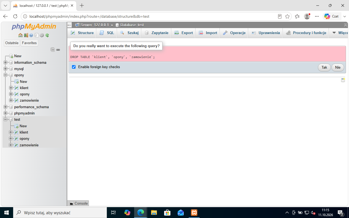Screen dimensions: 349x218
Task: Uncheck Enable foreign key checks
Action: point(74,67)
